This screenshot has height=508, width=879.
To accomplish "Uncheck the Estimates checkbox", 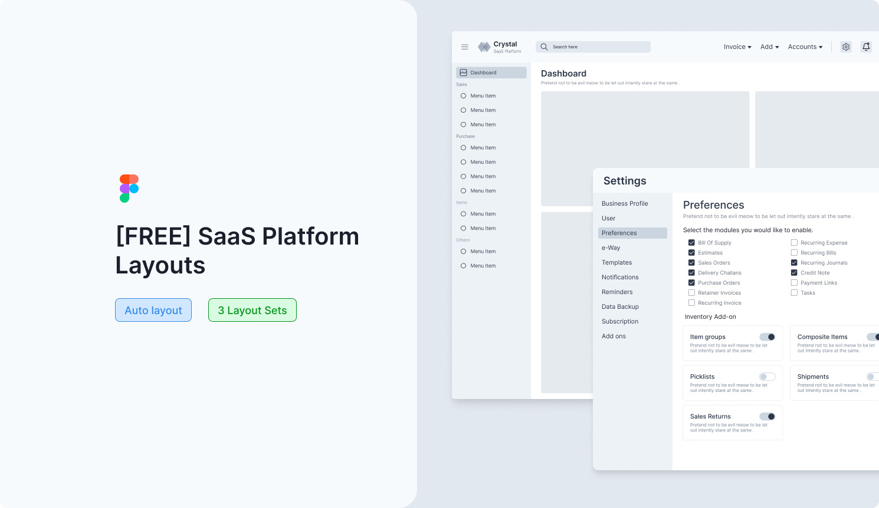I will point(691,252).
